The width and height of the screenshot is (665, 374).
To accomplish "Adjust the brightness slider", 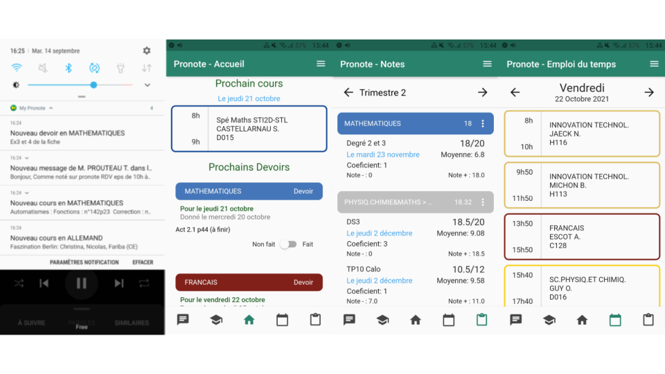I will 94,85.
